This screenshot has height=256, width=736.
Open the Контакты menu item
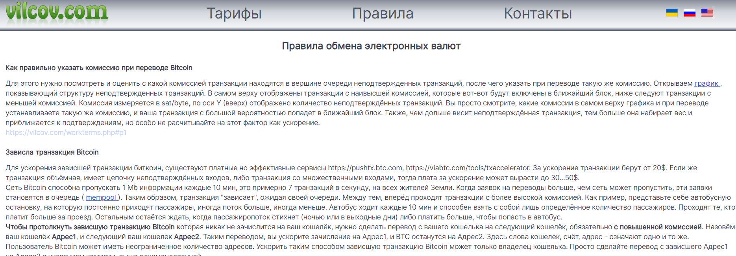[x=538, y=14]
